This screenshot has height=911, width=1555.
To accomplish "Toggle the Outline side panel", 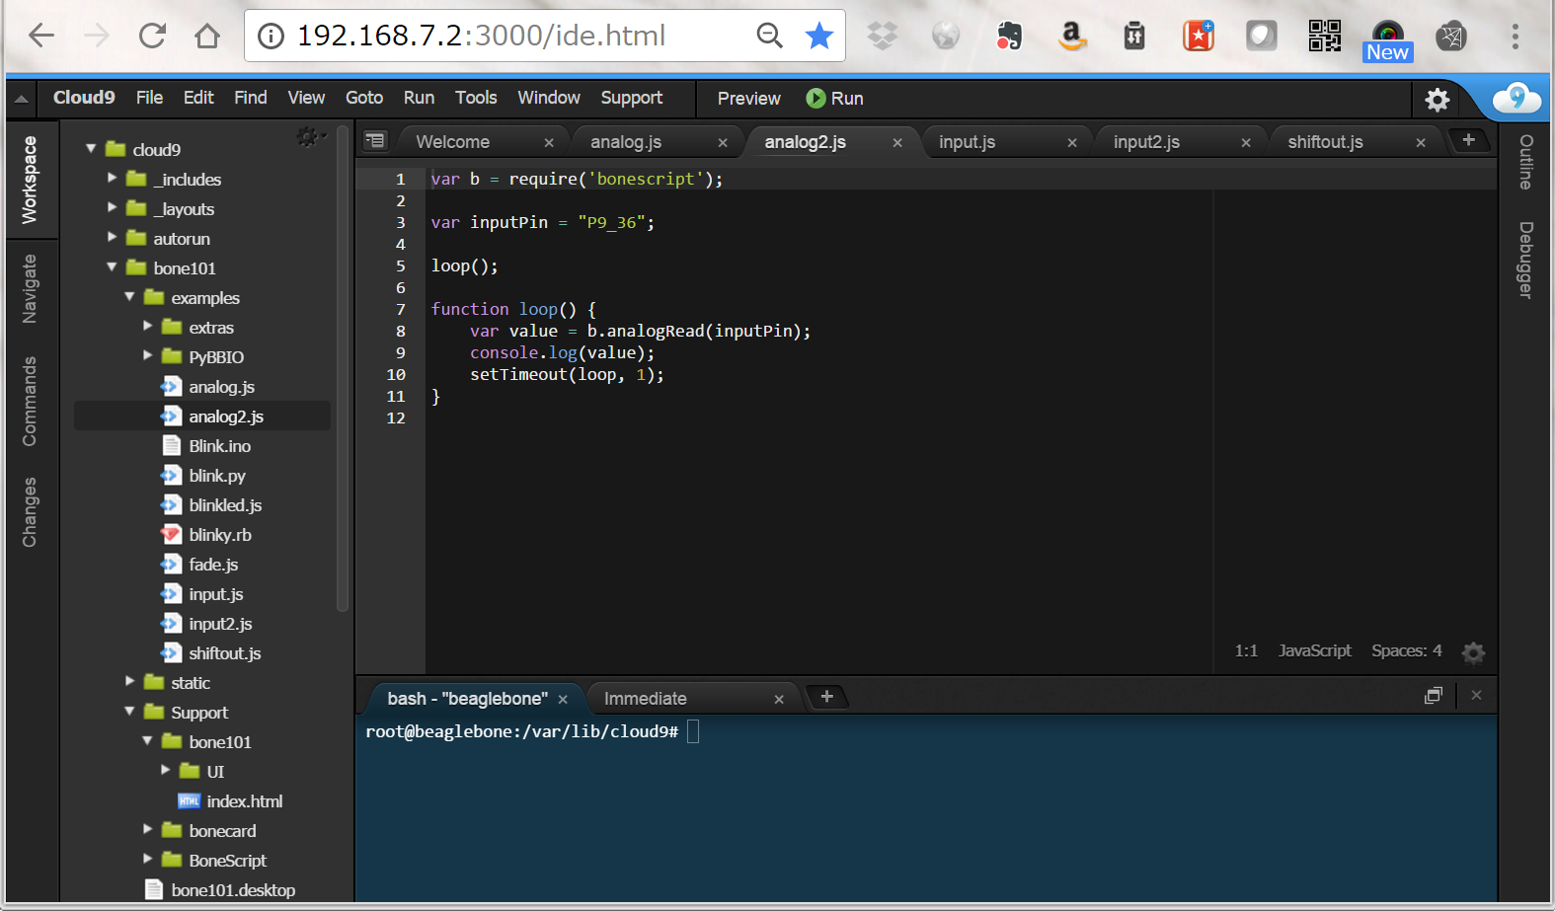I will pyautogui.click(x=1526, y=162).
